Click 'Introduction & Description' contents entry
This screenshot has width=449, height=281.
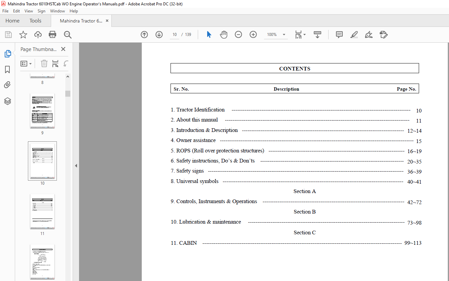tap(204, 130)
